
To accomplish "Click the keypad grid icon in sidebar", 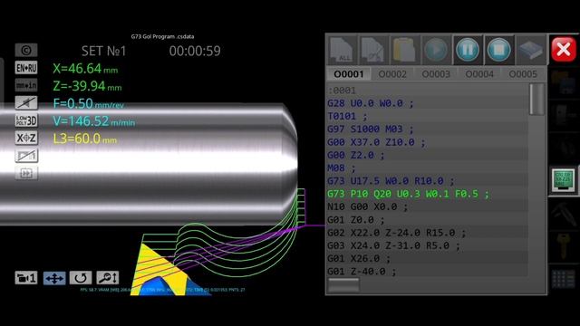I will (563, 278).
